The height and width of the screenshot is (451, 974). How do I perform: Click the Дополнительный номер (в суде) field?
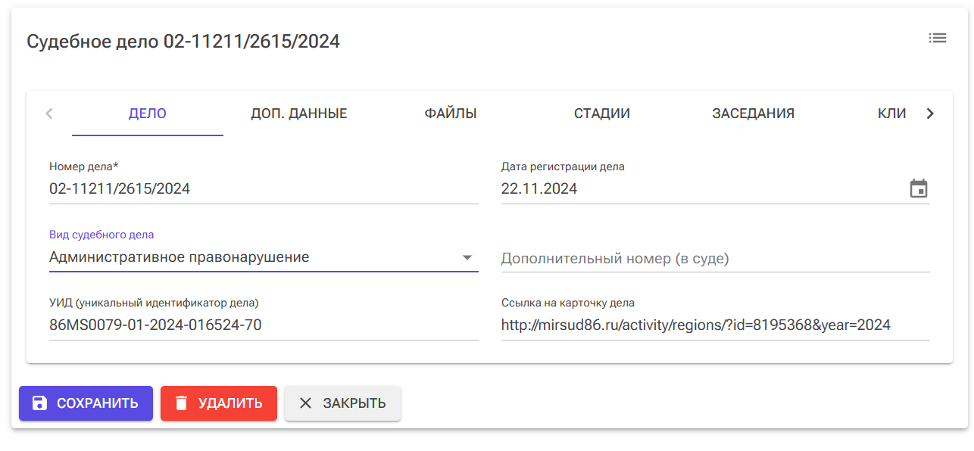(714, 259)
